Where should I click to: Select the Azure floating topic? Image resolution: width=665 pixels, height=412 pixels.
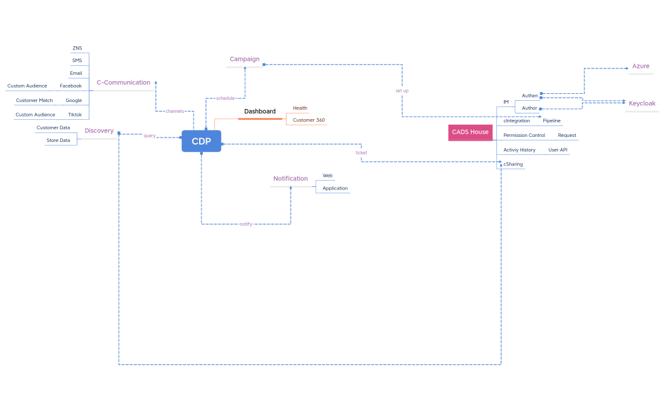pyautogui.click(x=640, y=67)
